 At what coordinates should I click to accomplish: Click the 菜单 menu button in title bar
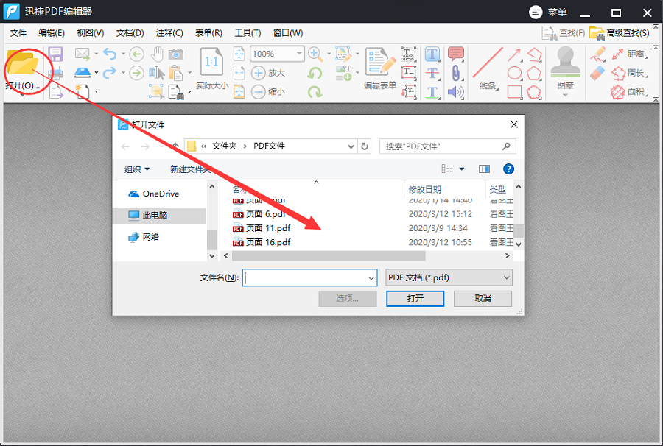point(548,13)
